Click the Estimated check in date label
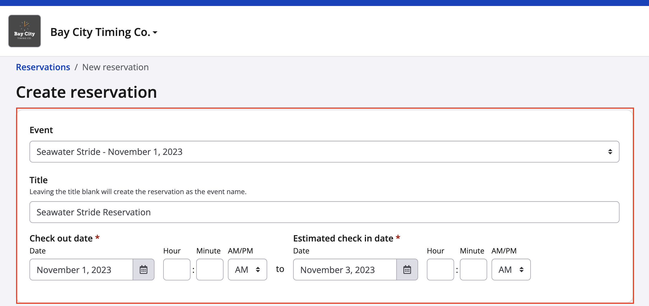649x306 pixels. [343, 238]
